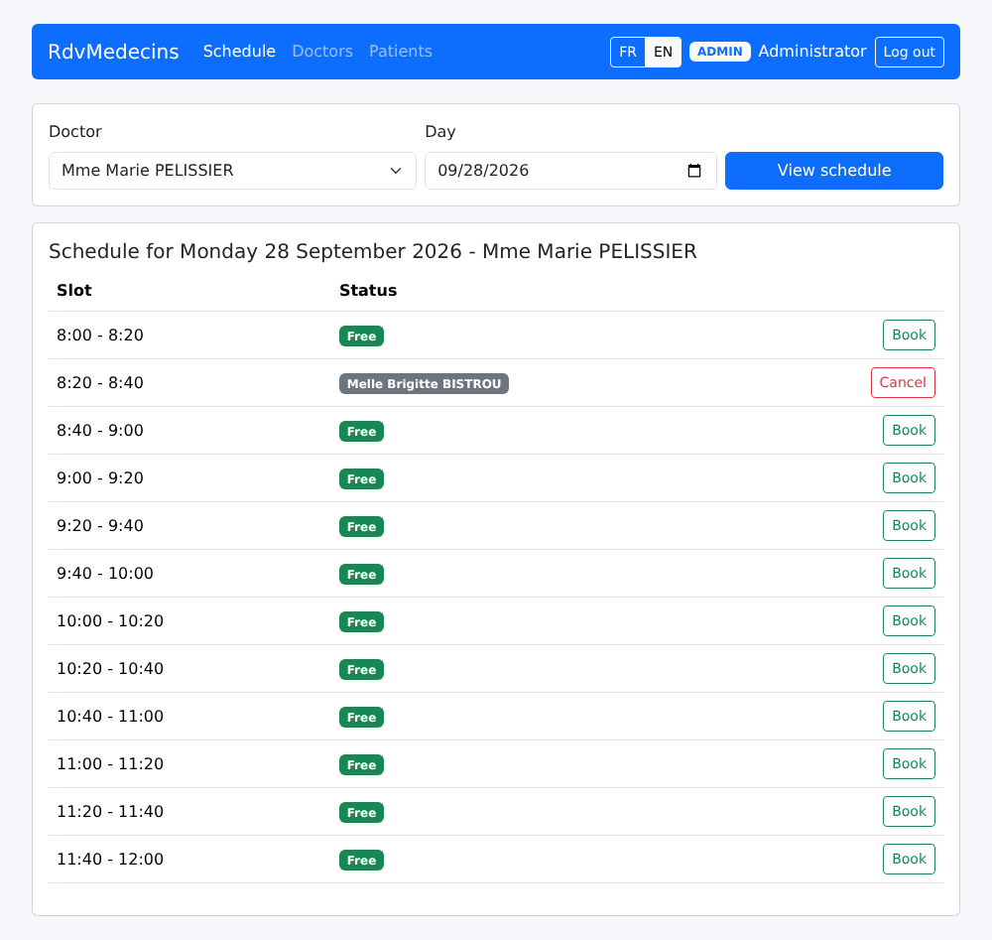992x940 pixels.
Task: Open the calendar picker icon in Day field
Action: [694, 171]
